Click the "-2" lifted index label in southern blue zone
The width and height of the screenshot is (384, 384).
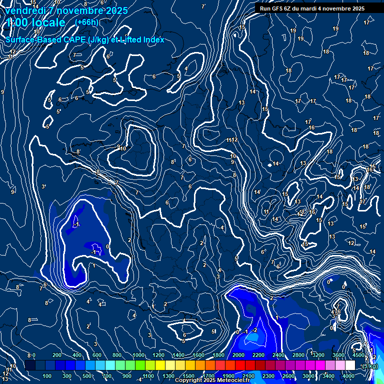[x=254, y=330]
